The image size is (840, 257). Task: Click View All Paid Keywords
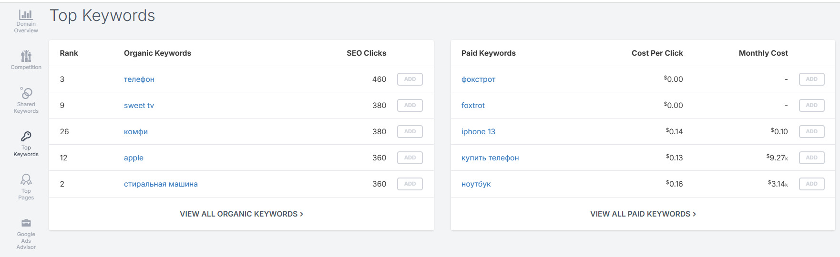pyautogui.click(x=643, y=214)
